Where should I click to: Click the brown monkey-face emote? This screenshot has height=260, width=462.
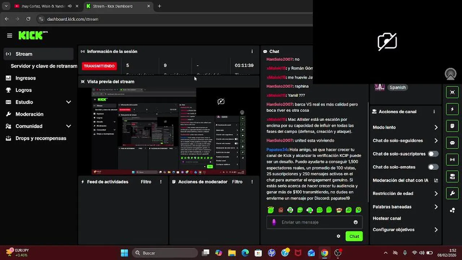coord(339,210)
